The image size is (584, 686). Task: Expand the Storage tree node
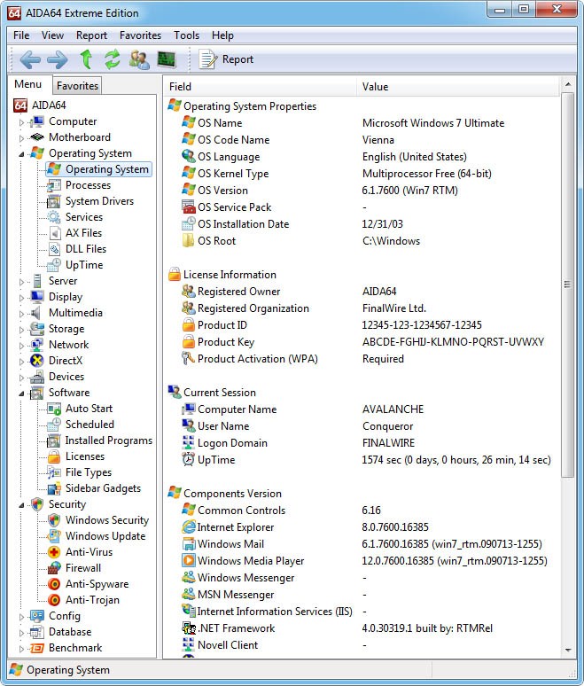21,330
